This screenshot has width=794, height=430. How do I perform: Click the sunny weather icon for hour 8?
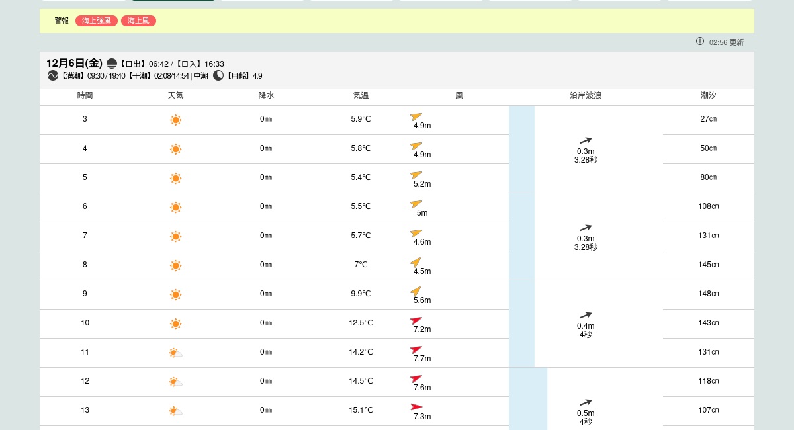point(175,266)
